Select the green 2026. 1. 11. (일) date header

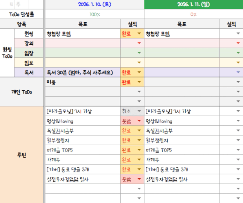(194, 4)
